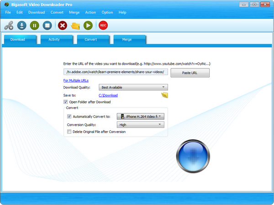
Task: Open the Help menu
Action: [122, 12]
